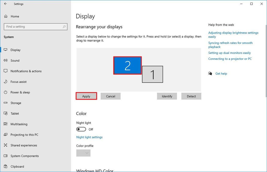The width and height of the screenshot is (267, 172).
Task: Open Clipboard settings from the sidebar
Action: point(6,166)
